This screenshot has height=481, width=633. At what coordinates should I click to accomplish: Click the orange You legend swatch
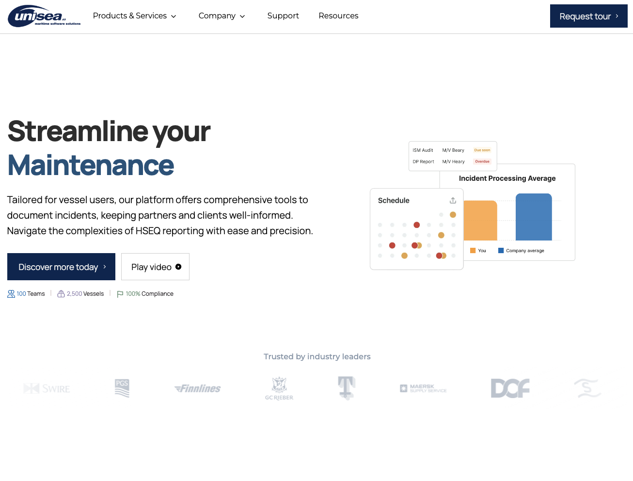[474, 251]
